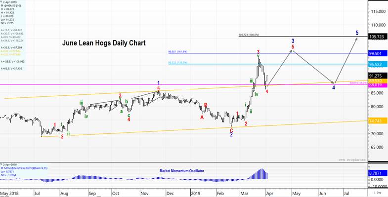Screen dimensions: 388x197
Task: Click the black 91.275 last-price tag
Action: tap(378, 76)
